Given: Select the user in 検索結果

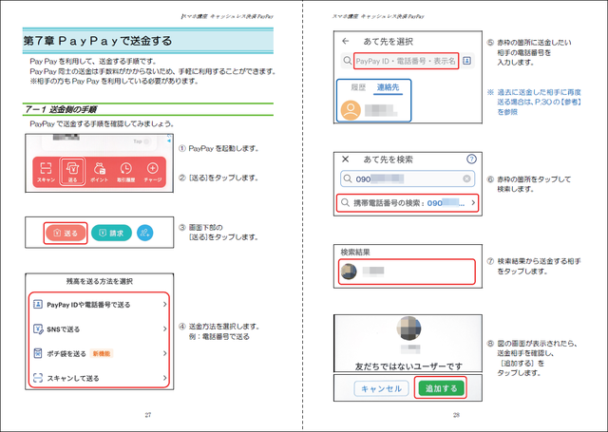Looking at the screenshot, I should 407,272.
